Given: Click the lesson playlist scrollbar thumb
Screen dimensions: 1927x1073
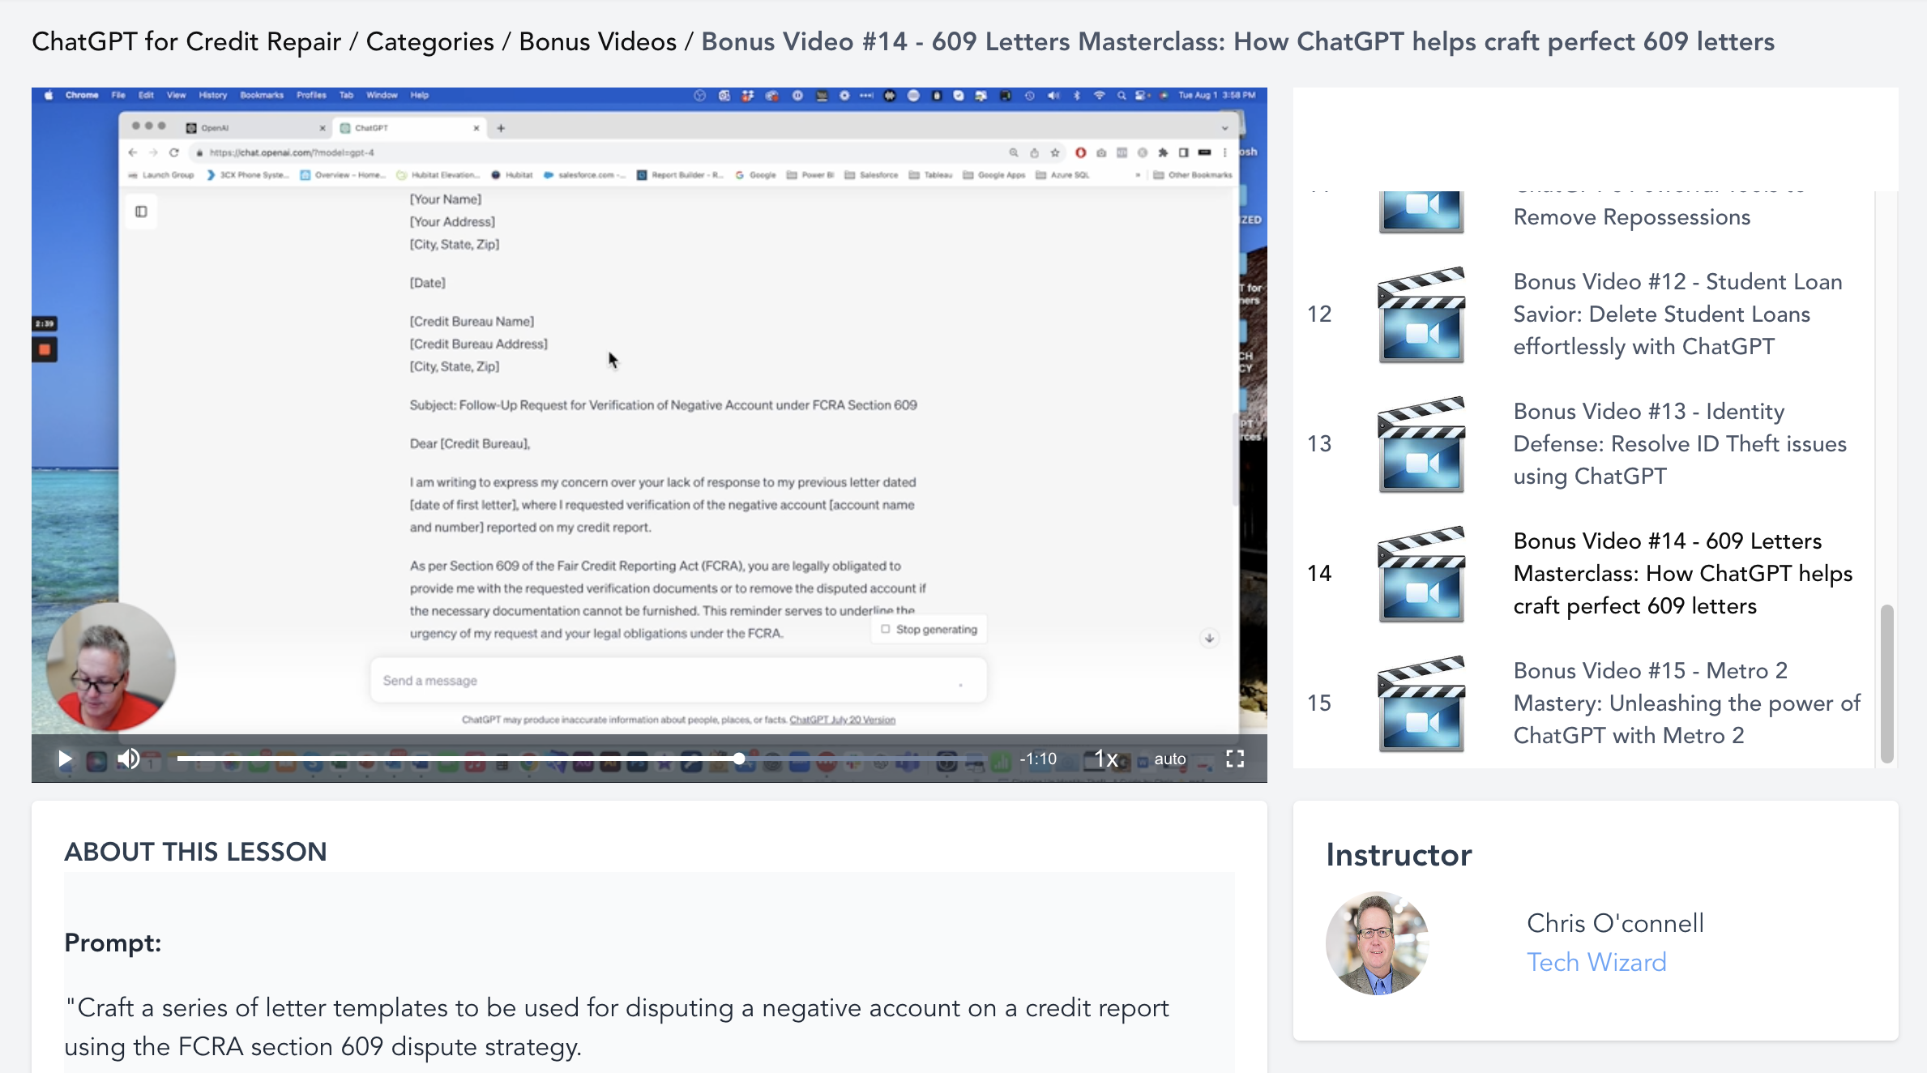Looking at the screenshot, I should click(x=1887, y=683).
